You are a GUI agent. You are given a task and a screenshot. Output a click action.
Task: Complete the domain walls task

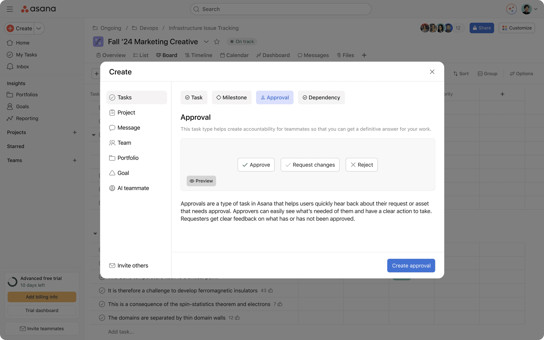tap(102, 318)
